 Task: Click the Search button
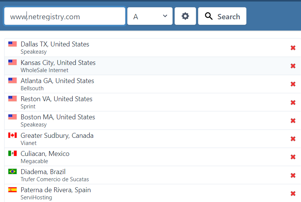pos(222,16)
